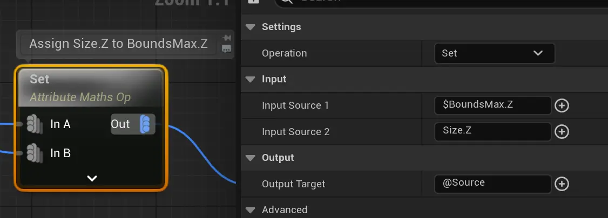Click the Input Source 1 text field
The width and height of the screenshot is (608, 218).
(x=492, y=106)
